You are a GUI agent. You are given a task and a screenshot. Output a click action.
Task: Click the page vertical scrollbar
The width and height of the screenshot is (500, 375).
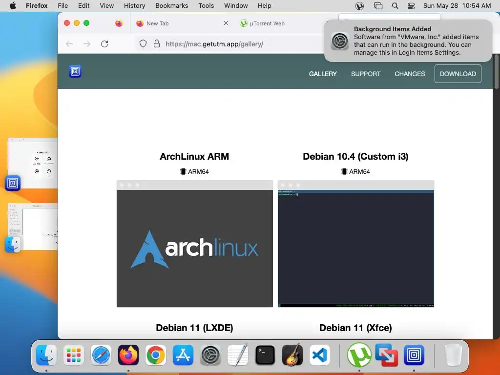pos(496,72)
